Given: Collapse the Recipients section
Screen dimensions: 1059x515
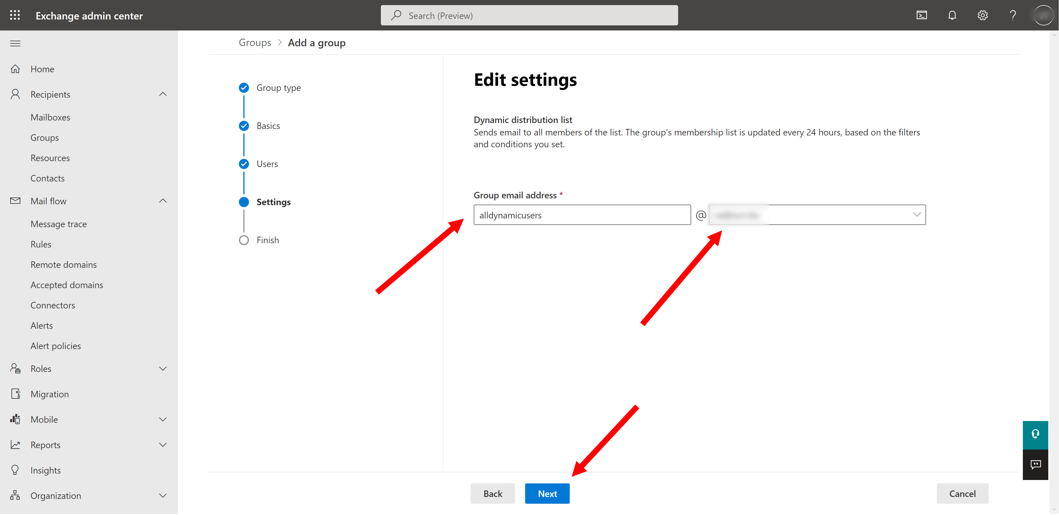Looking at the screenshot, I should point(163,94).
